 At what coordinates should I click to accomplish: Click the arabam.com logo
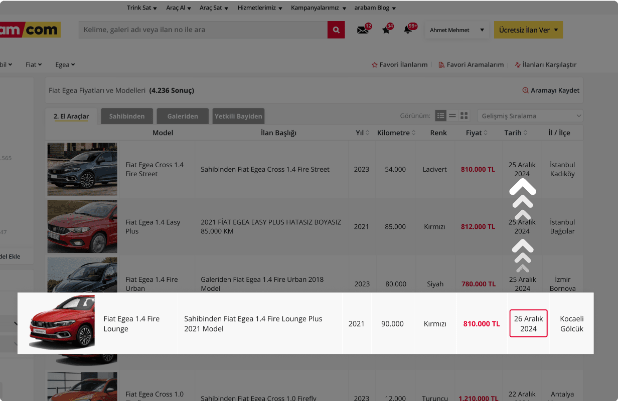(x=30, y=30)
